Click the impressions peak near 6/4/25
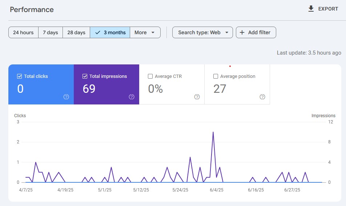The image size is (346, 206). click(213, 132)
